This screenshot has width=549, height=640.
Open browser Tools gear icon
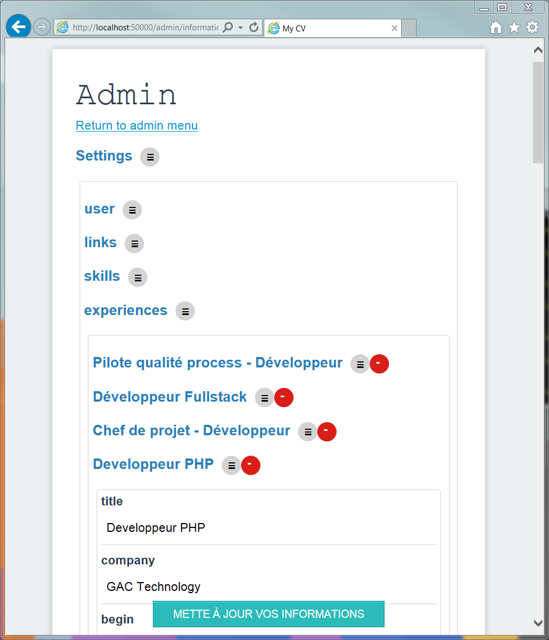tap(532, 28)
